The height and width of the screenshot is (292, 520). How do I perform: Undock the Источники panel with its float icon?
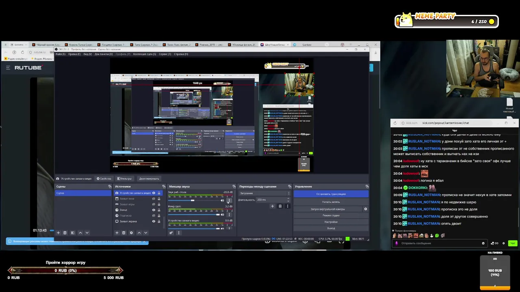(164, 187)
